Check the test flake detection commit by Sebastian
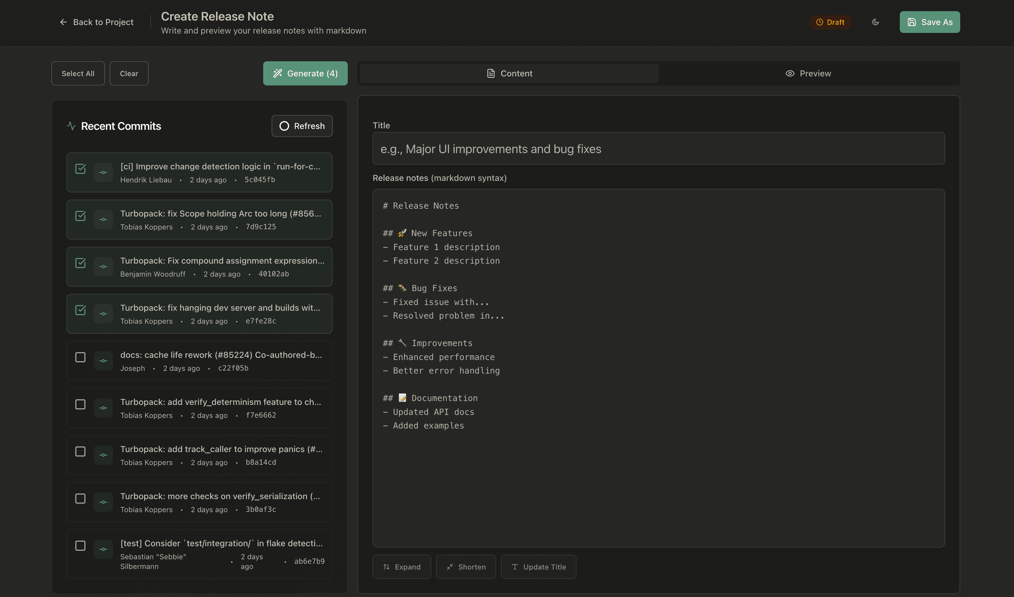 coord(80,545)
